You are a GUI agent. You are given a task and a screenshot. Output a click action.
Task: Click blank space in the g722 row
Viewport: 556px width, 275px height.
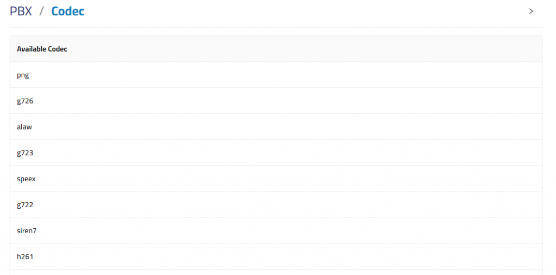pyautogui.click(x=283, y=205)
